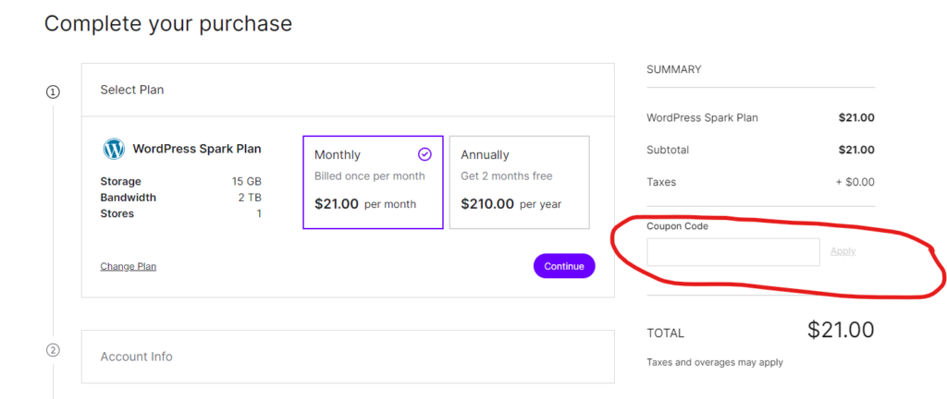The height and width of the screenshot is (399, 947).
Task: Click the 'Complete your purchase' heading
Action: [168, 23]
